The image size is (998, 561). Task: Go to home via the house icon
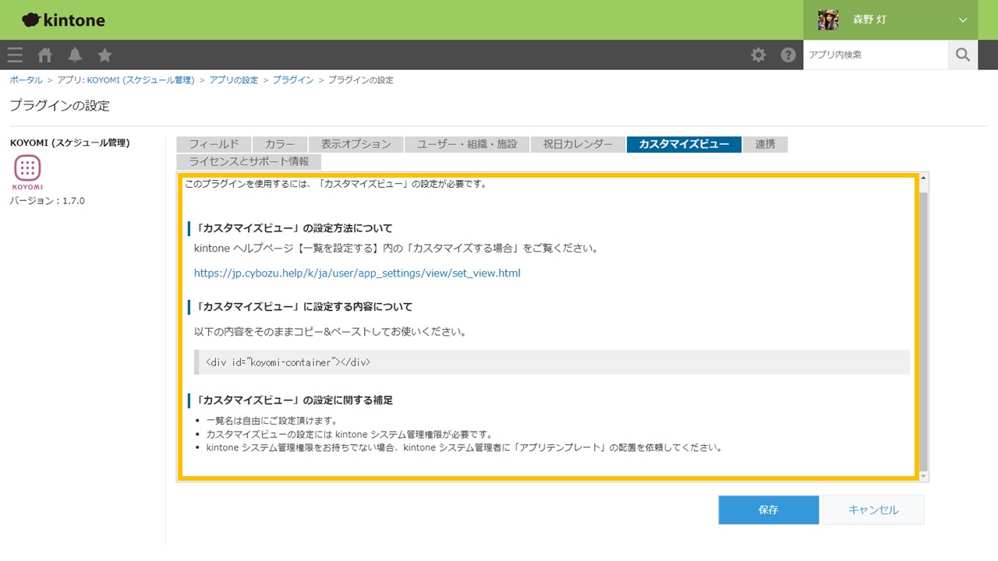point(45,55)
